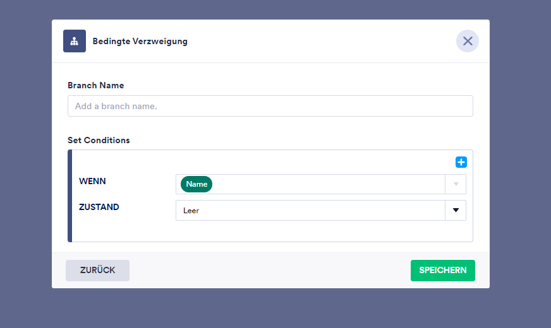Click empty space below the ZUSTAND row
Viewport: 551px width, 328px height.
[x=272, y=231]
